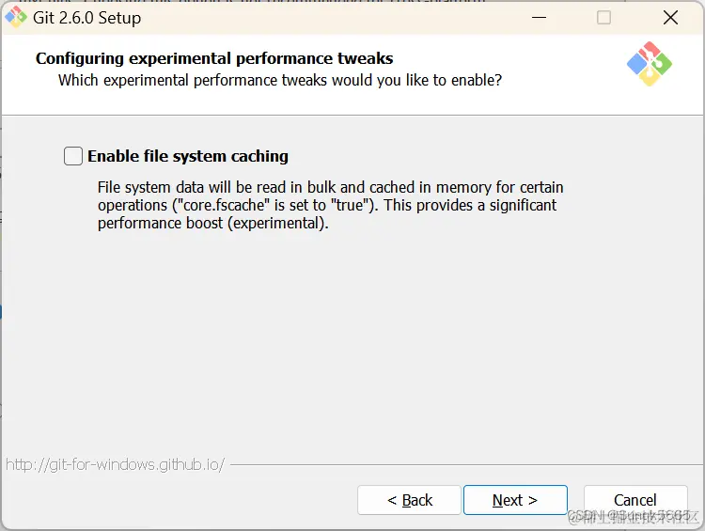Screen dimensions: 705x531
Task: Click the Git icon in title bar
Action: tap(16, 17)
